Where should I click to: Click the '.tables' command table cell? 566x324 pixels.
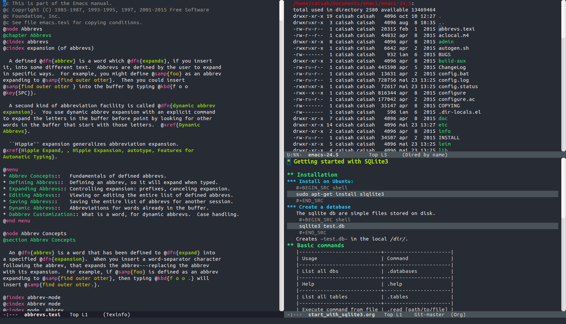point(398,297)
